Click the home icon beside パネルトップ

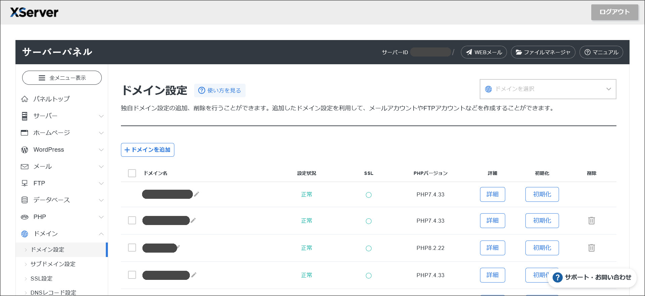point(25,99)
